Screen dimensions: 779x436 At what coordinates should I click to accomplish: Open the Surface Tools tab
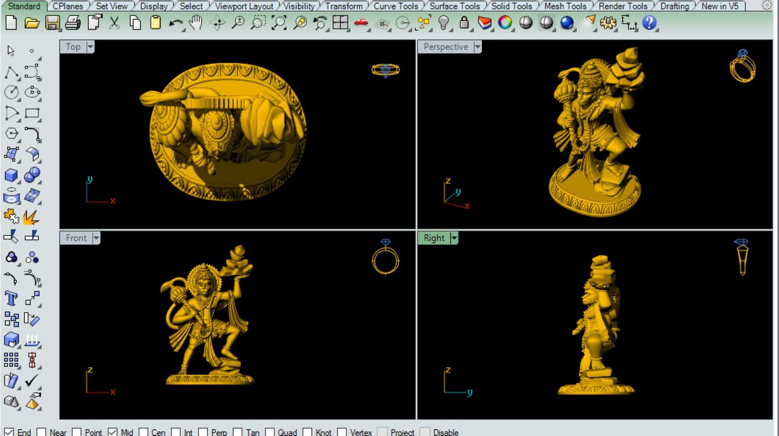[x=454, y=6]
